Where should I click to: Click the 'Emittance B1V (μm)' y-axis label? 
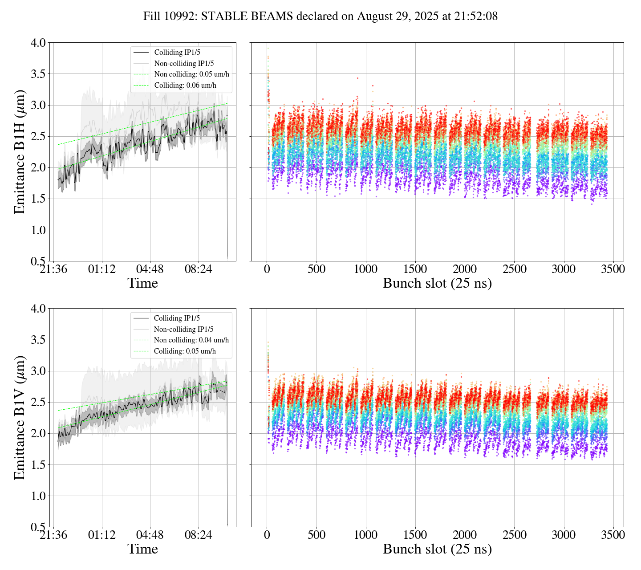click(x=20, y=418)
